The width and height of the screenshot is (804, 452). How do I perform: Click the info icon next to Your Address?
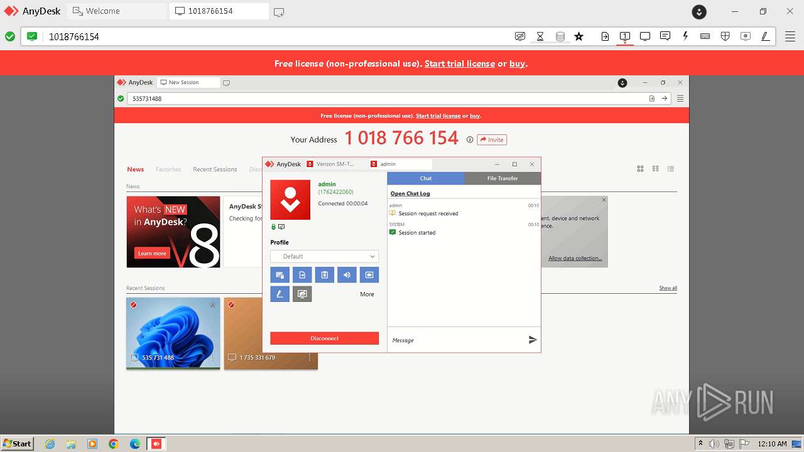tap(470, 140)
